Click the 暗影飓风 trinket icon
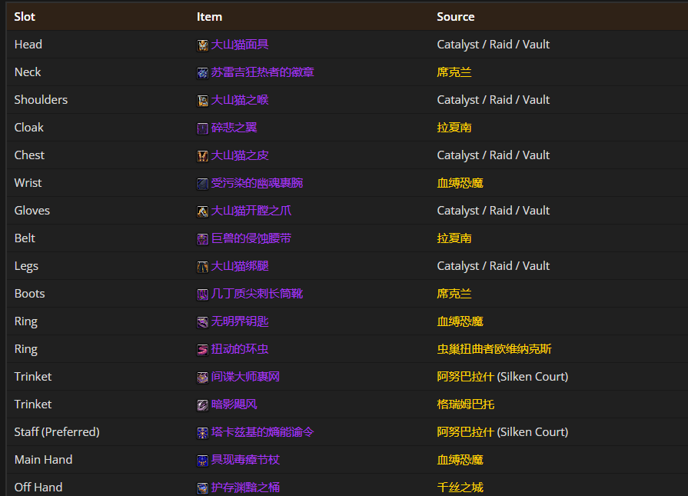 [203, 405]
